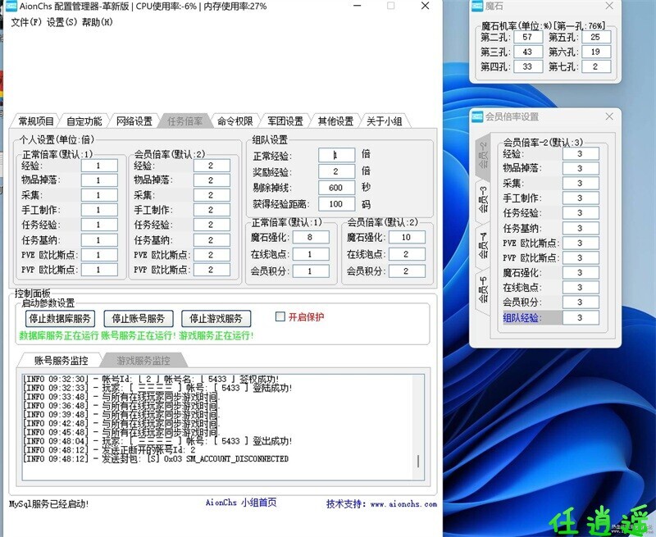The width and height of the screenshot is (656, 537).
Task: Click the 停止游戏服务 button
Action: pyautogui.click(x=215, y=318)
